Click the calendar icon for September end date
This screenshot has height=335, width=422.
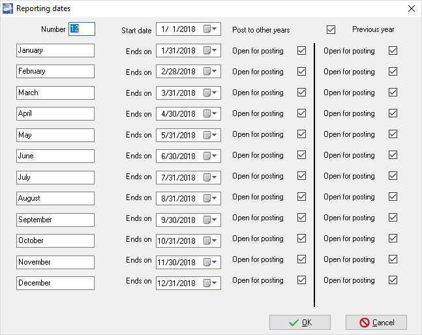(x=207, y=219)
